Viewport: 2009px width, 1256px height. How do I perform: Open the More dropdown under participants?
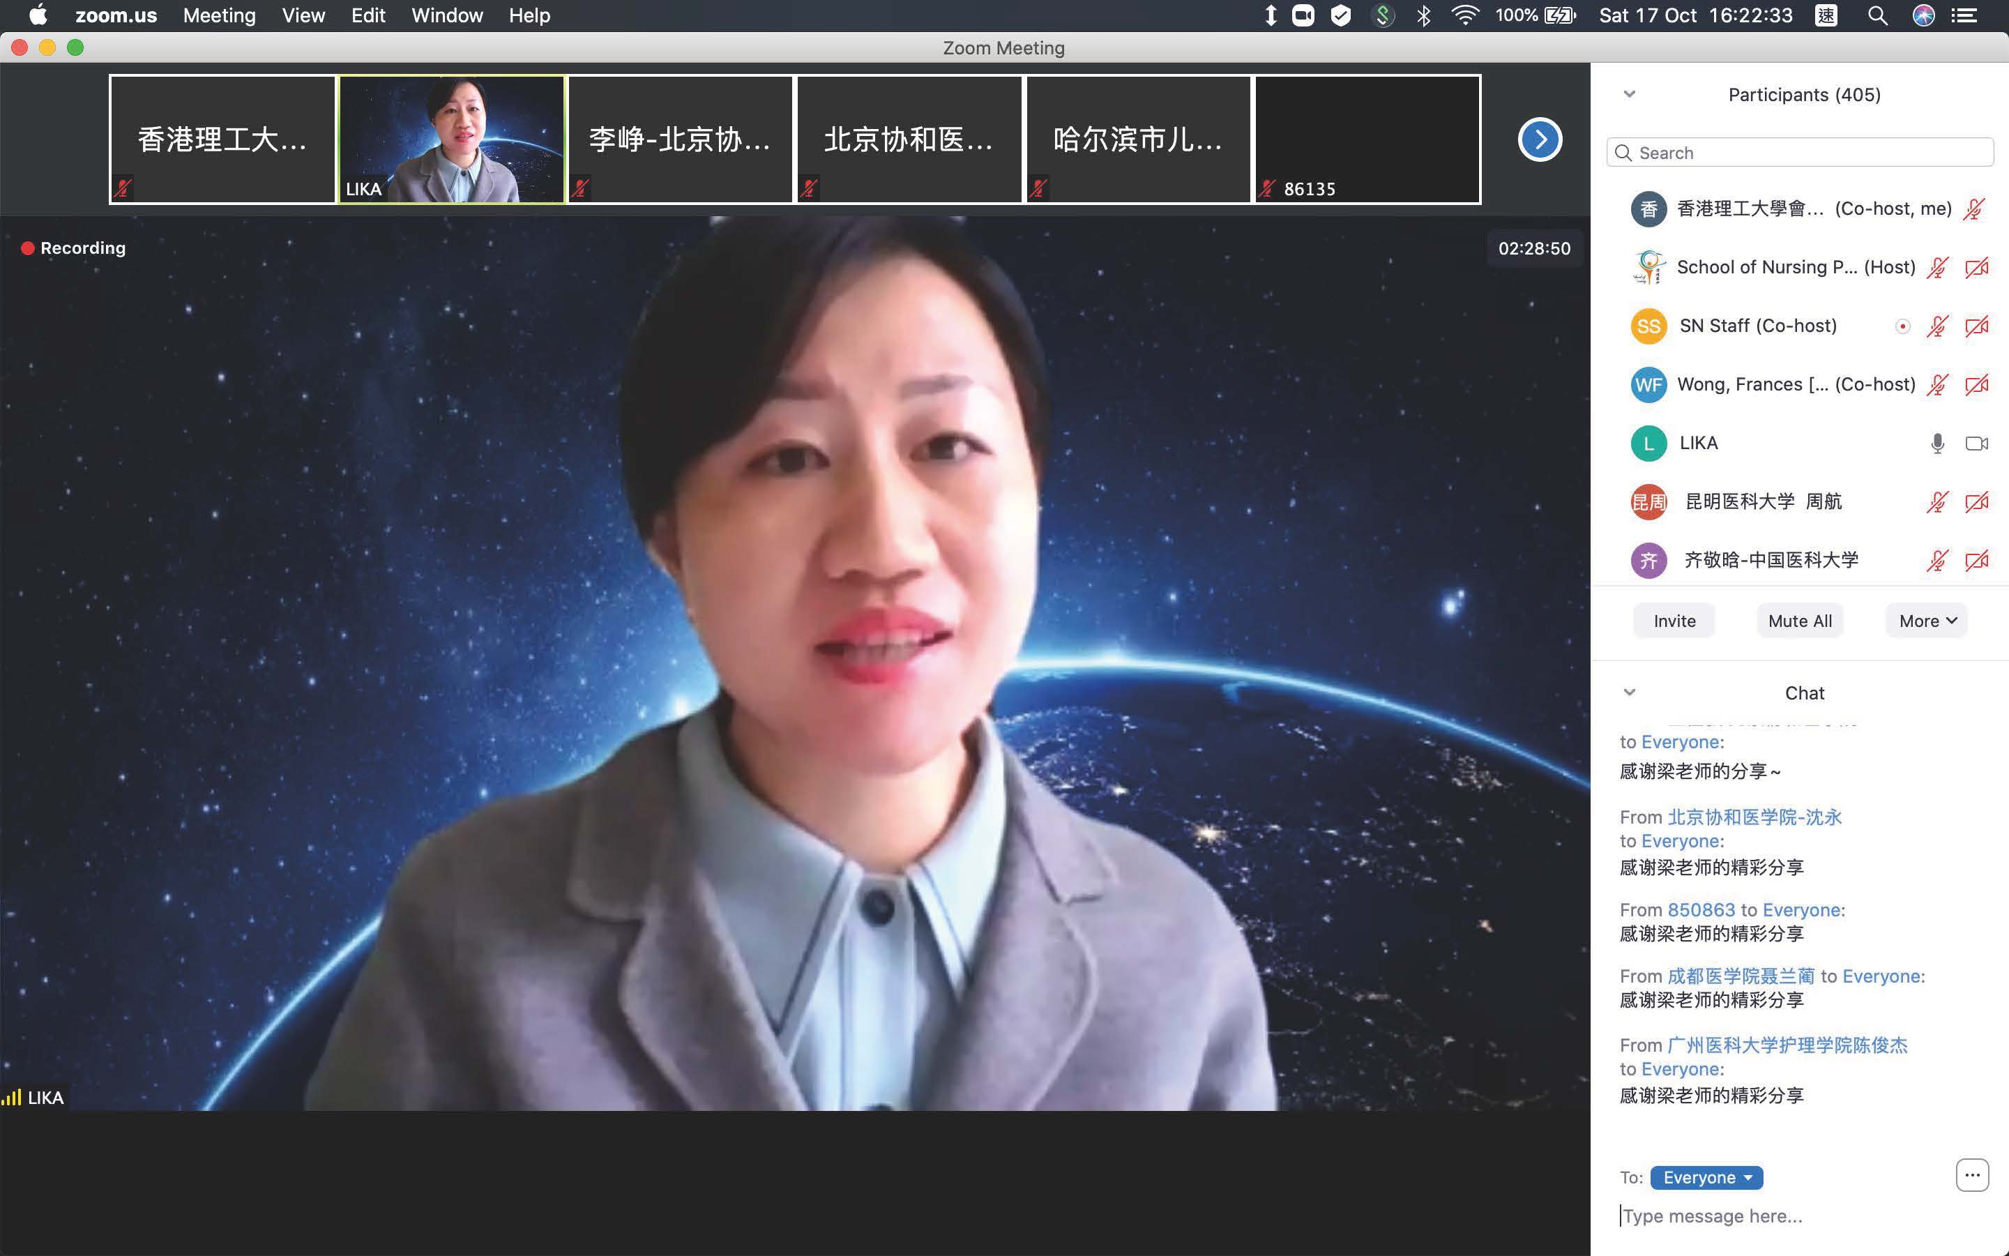(1927, 621)
